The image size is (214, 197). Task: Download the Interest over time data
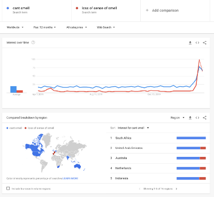point(190,43)
